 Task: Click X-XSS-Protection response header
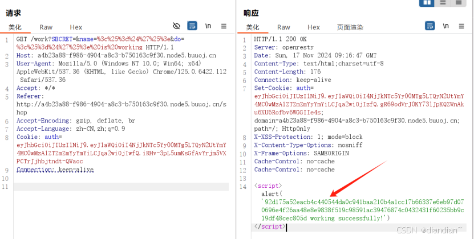point(308,137)
